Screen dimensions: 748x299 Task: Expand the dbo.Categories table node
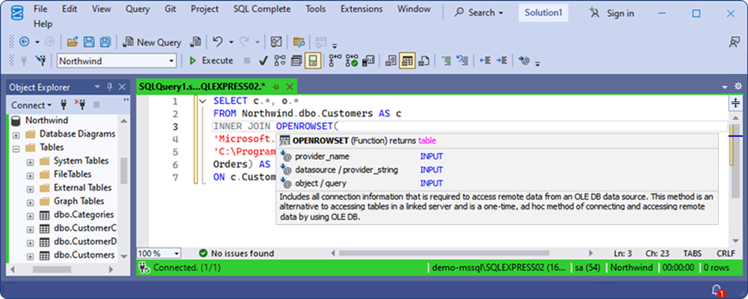[x=31, y=215]
